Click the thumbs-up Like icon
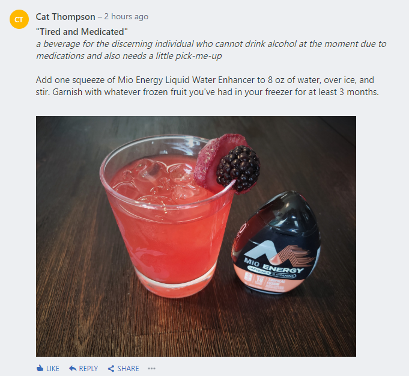This screenshot has height=376, width=409. [x=40, y=368]
